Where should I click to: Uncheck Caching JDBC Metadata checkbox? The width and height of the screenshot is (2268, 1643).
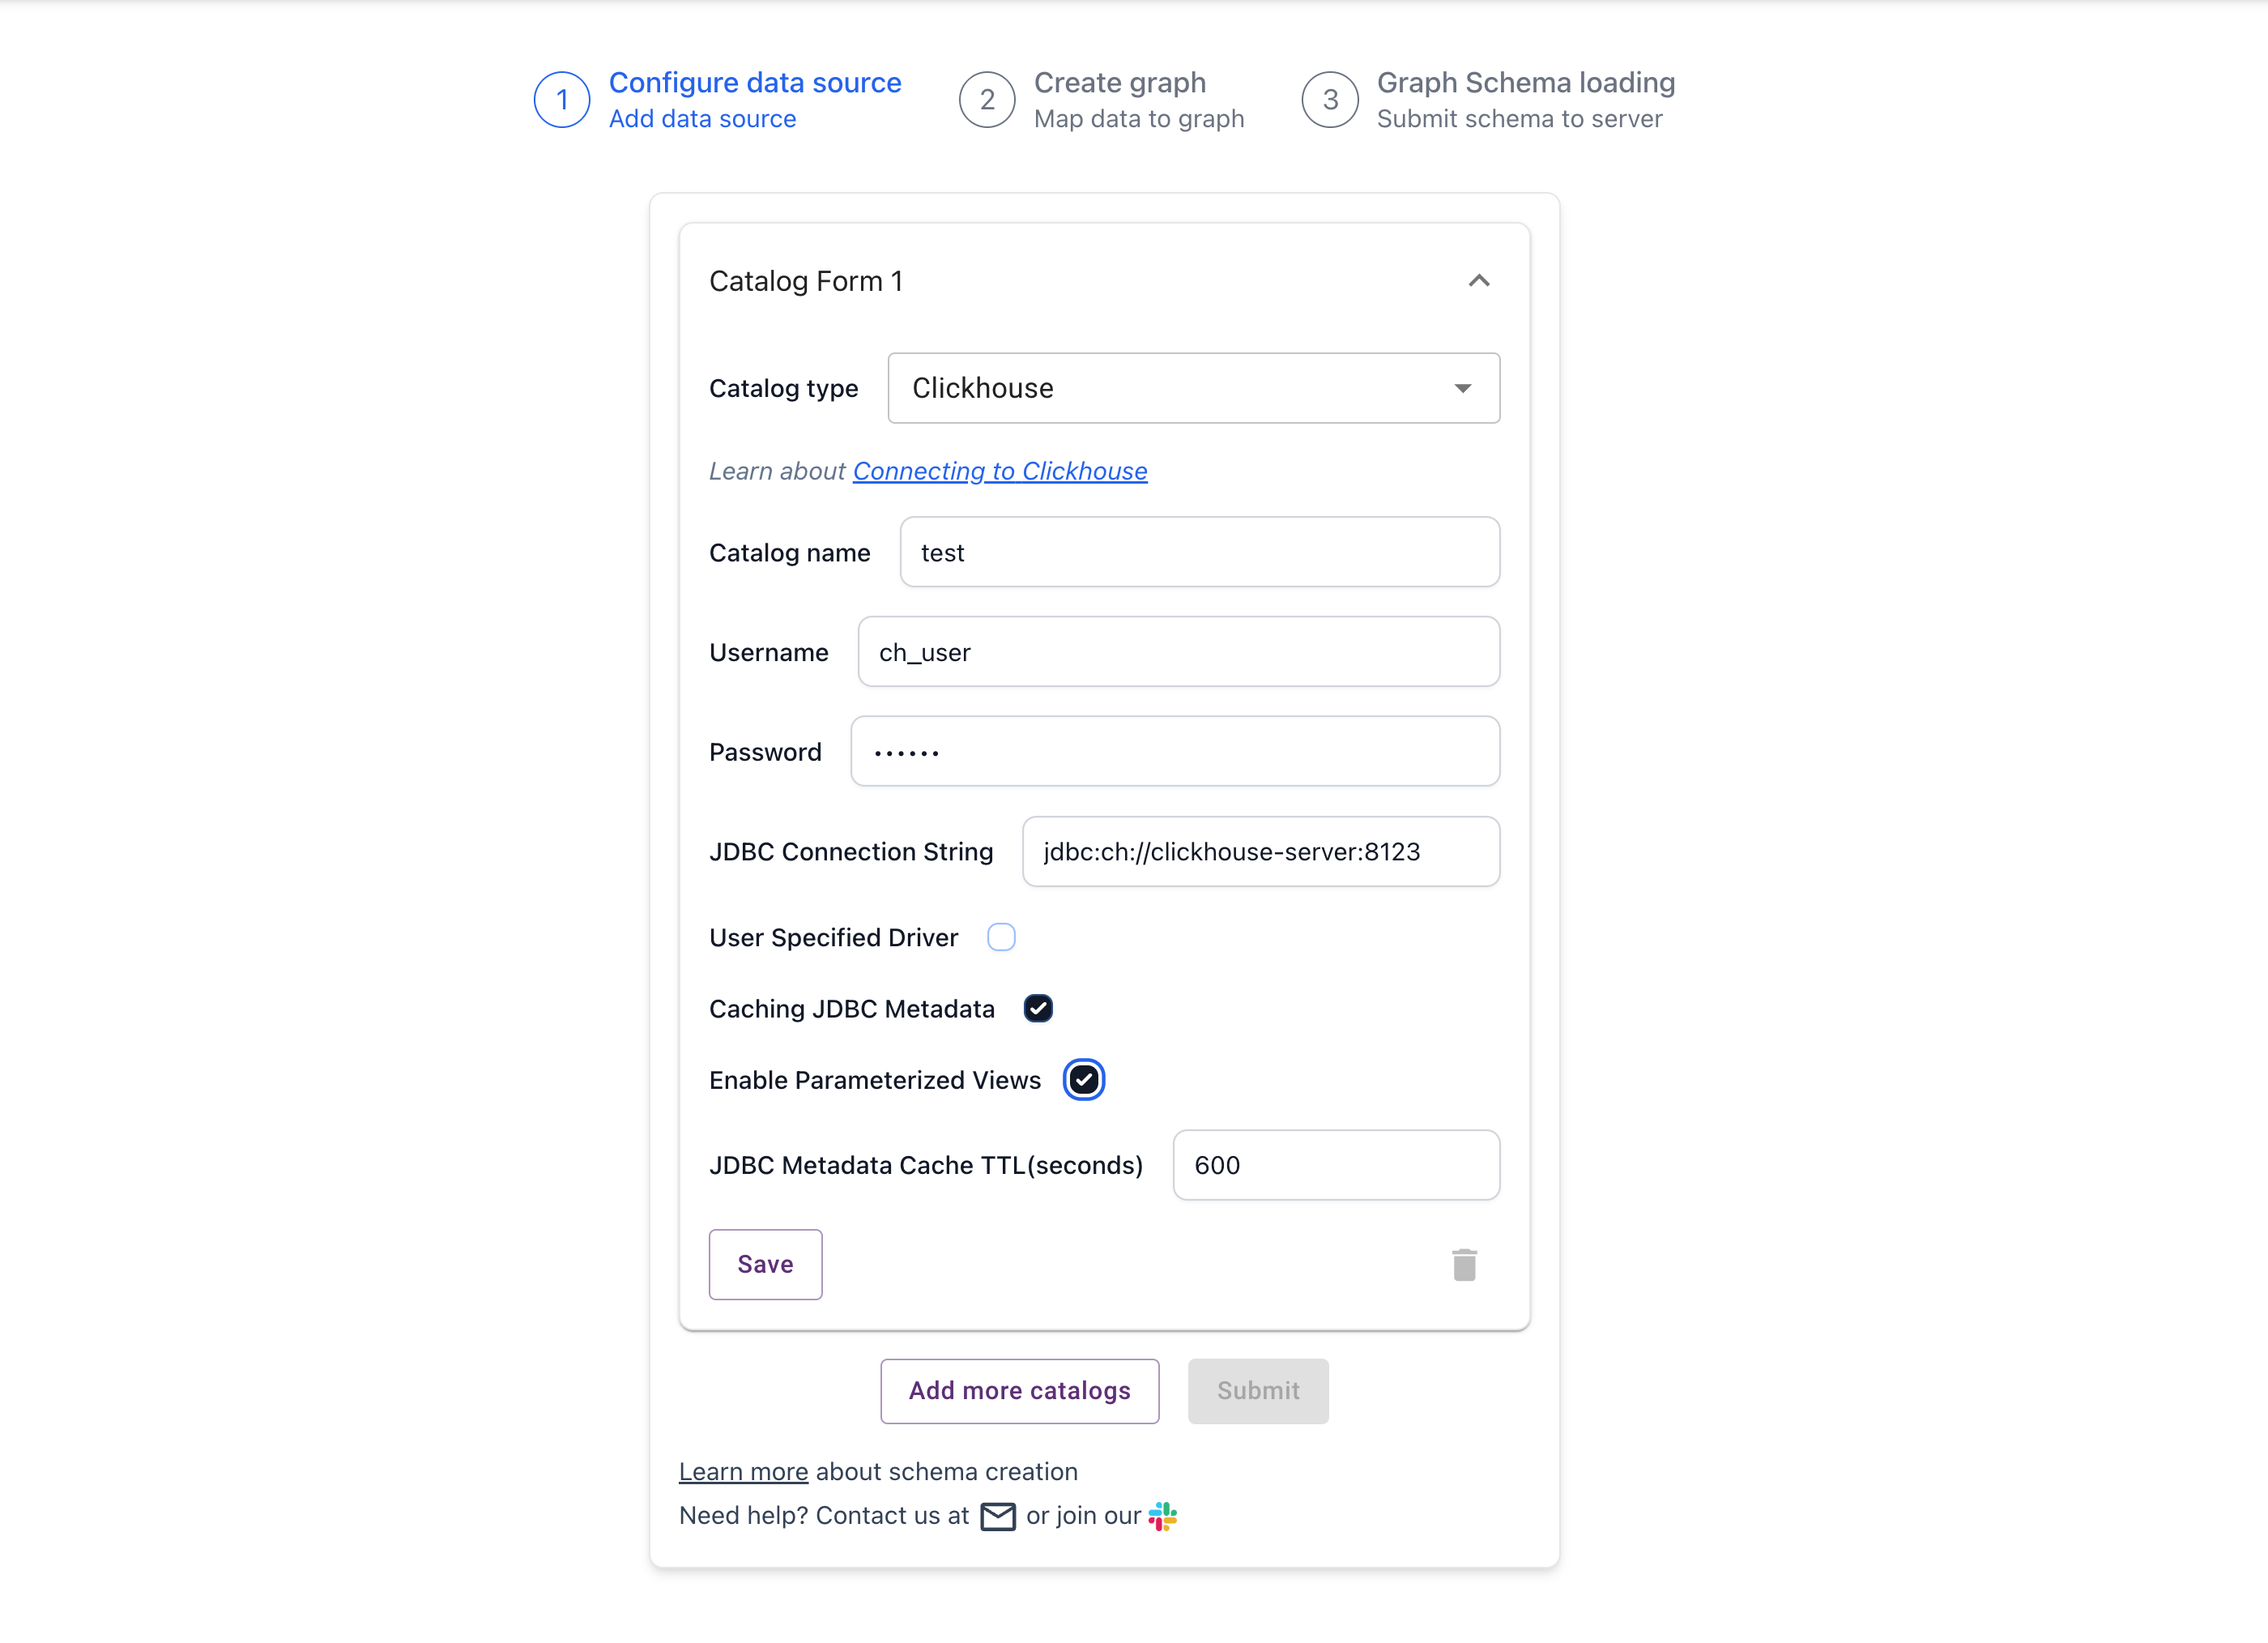(x=1038, y=1008)
